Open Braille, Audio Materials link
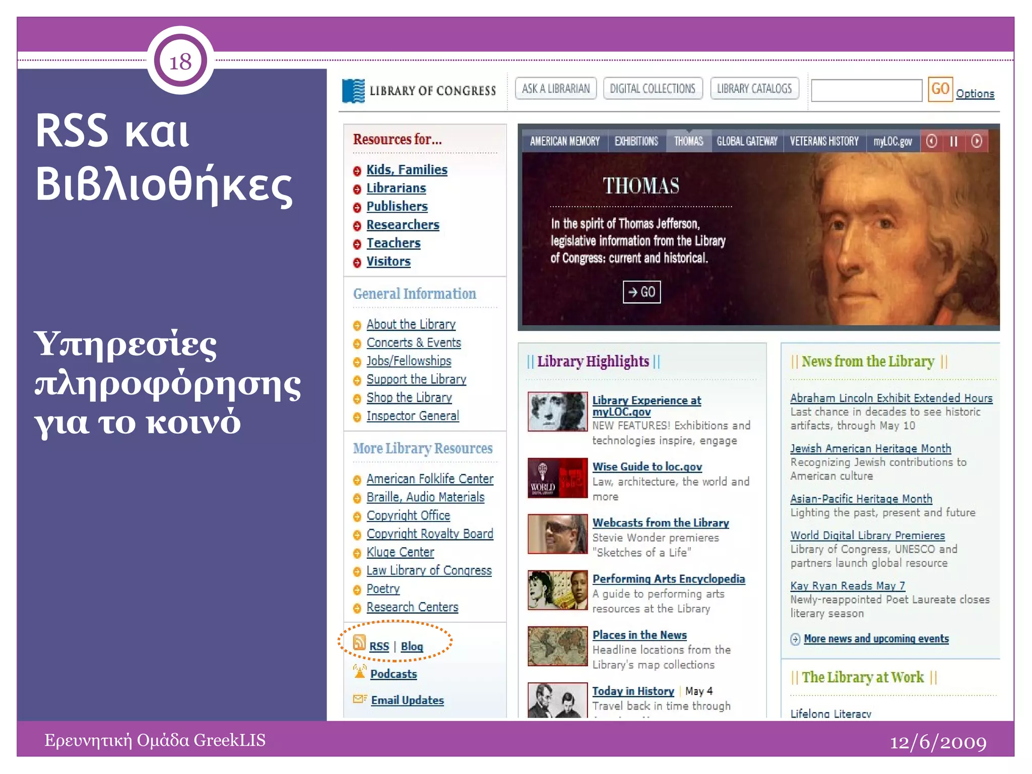 coord(425,497)
